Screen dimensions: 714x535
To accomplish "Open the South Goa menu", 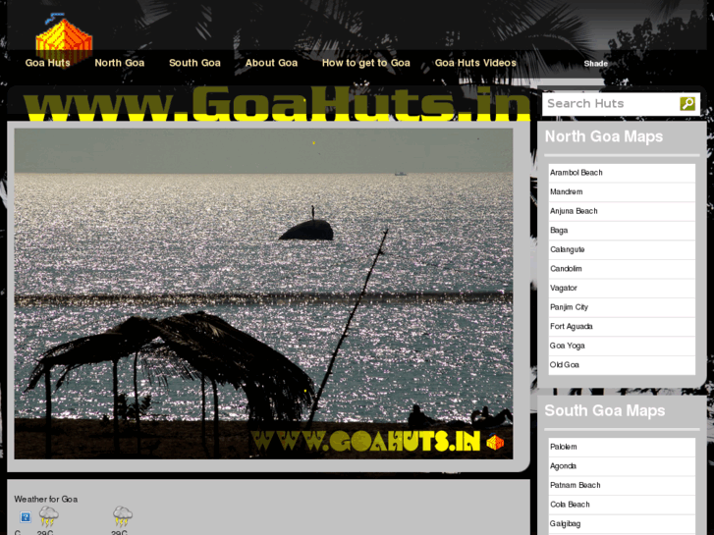I will (194, 63).
